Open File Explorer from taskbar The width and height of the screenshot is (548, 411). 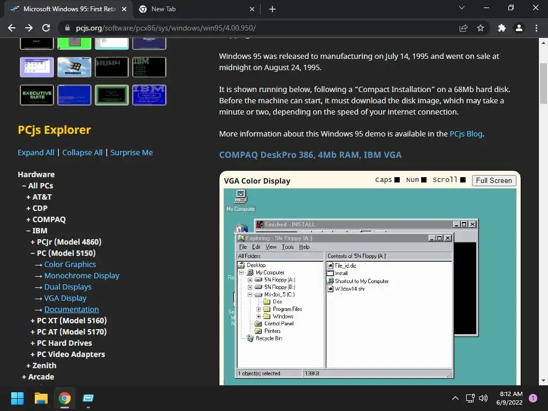(41, 398)
